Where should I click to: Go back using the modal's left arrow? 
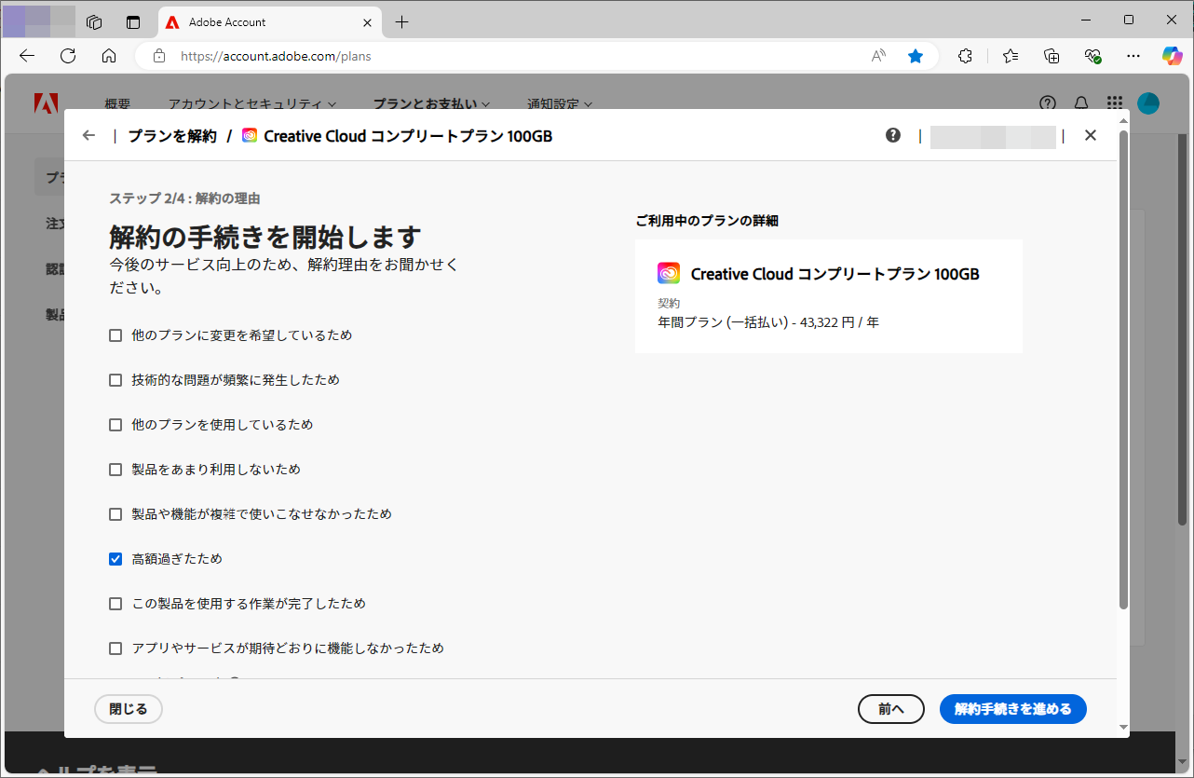pyautogui.click(x=88, y=136)
